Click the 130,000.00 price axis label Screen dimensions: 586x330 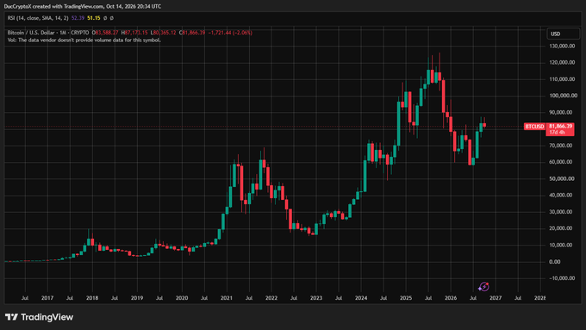click(562, 46)
